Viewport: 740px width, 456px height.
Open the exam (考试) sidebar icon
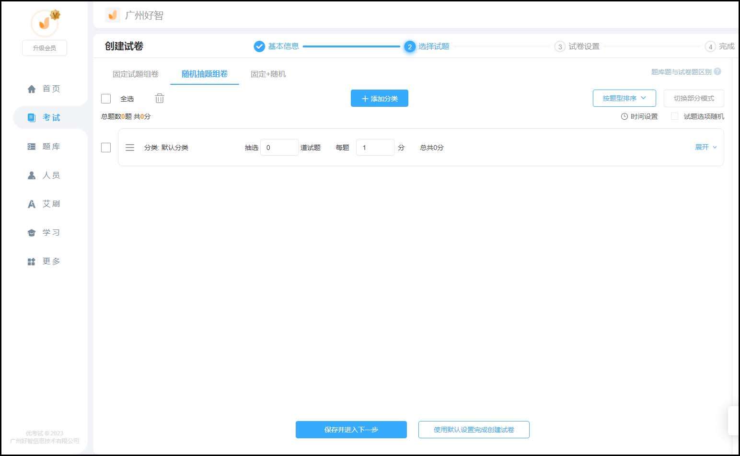click(32, 118)
